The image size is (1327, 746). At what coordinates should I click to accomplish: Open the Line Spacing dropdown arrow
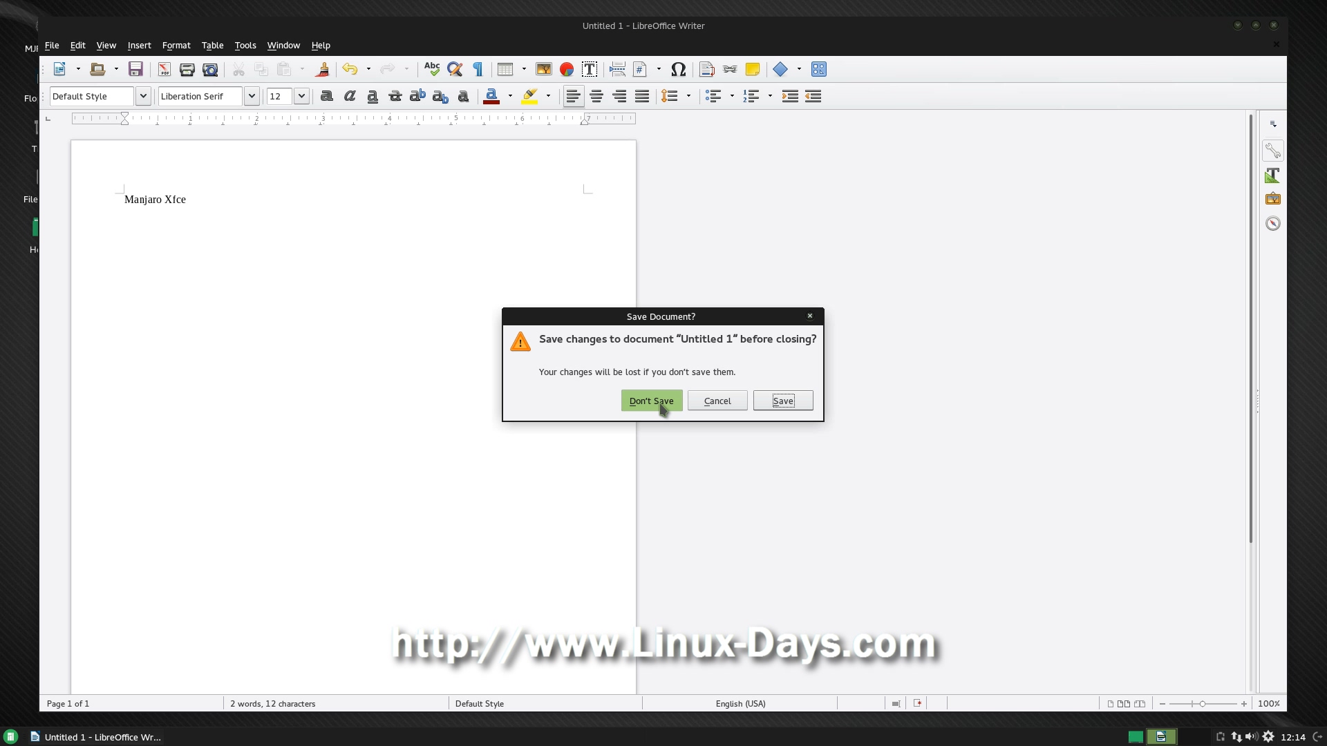(688, 97)
